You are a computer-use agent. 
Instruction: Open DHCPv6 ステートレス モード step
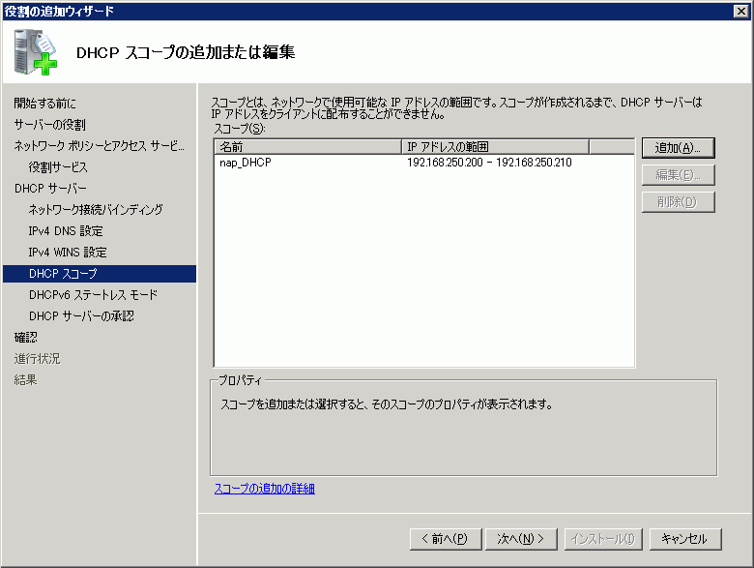93,295
